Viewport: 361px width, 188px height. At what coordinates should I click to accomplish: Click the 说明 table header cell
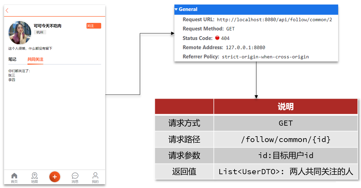(285, 106)
